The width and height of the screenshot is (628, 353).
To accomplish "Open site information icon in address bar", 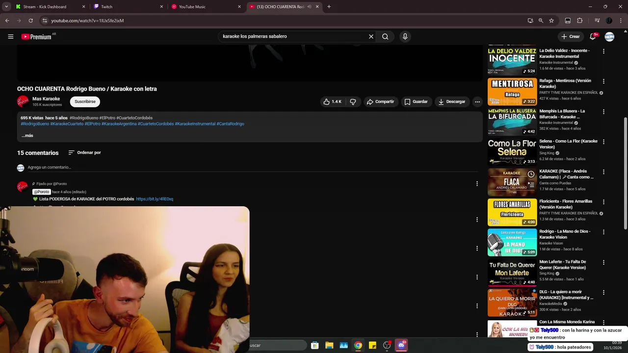I will (44, 21).
